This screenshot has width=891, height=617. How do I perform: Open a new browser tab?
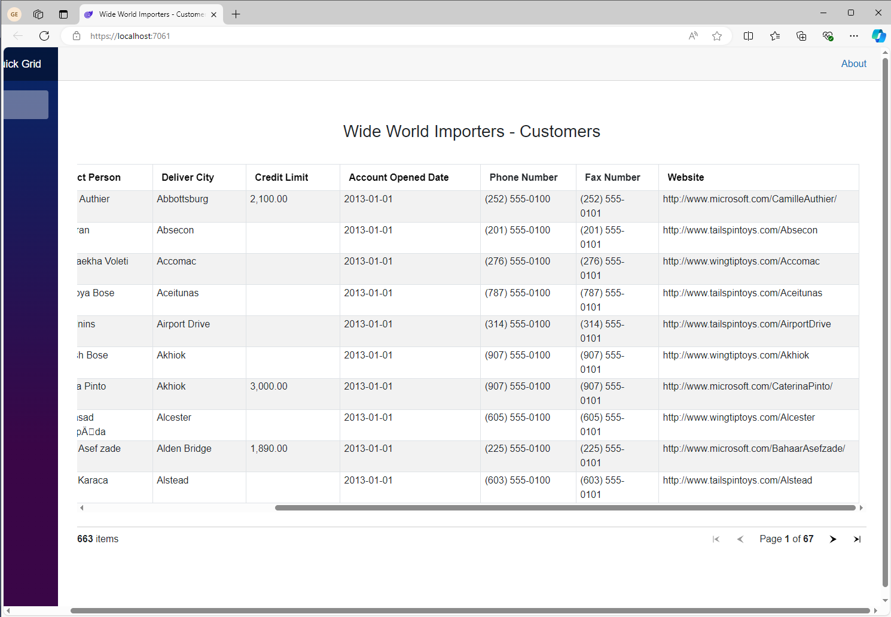click(x=236, y=14)
